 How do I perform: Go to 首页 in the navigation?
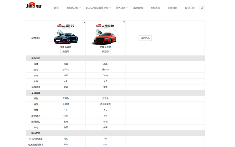pos(56,8)
